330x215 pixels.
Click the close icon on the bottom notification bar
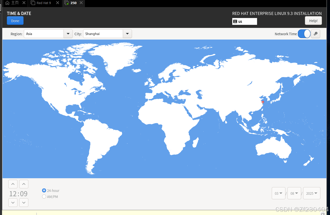(x=322, y=214)
